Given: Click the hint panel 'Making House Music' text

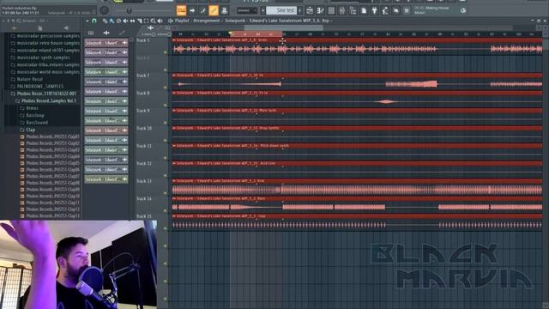Looking at the screenshot, I should click(431, 9).
